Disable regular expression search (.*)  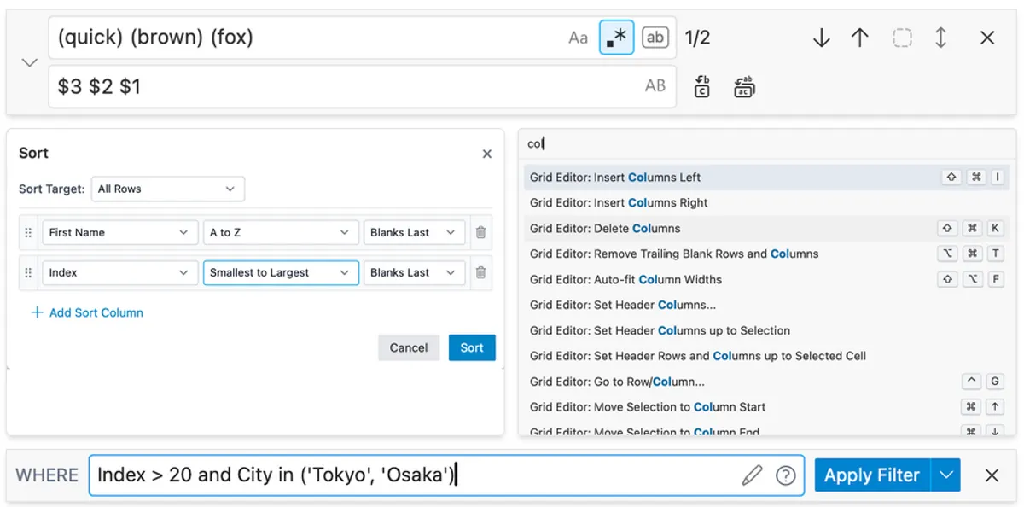pos(616,37)
